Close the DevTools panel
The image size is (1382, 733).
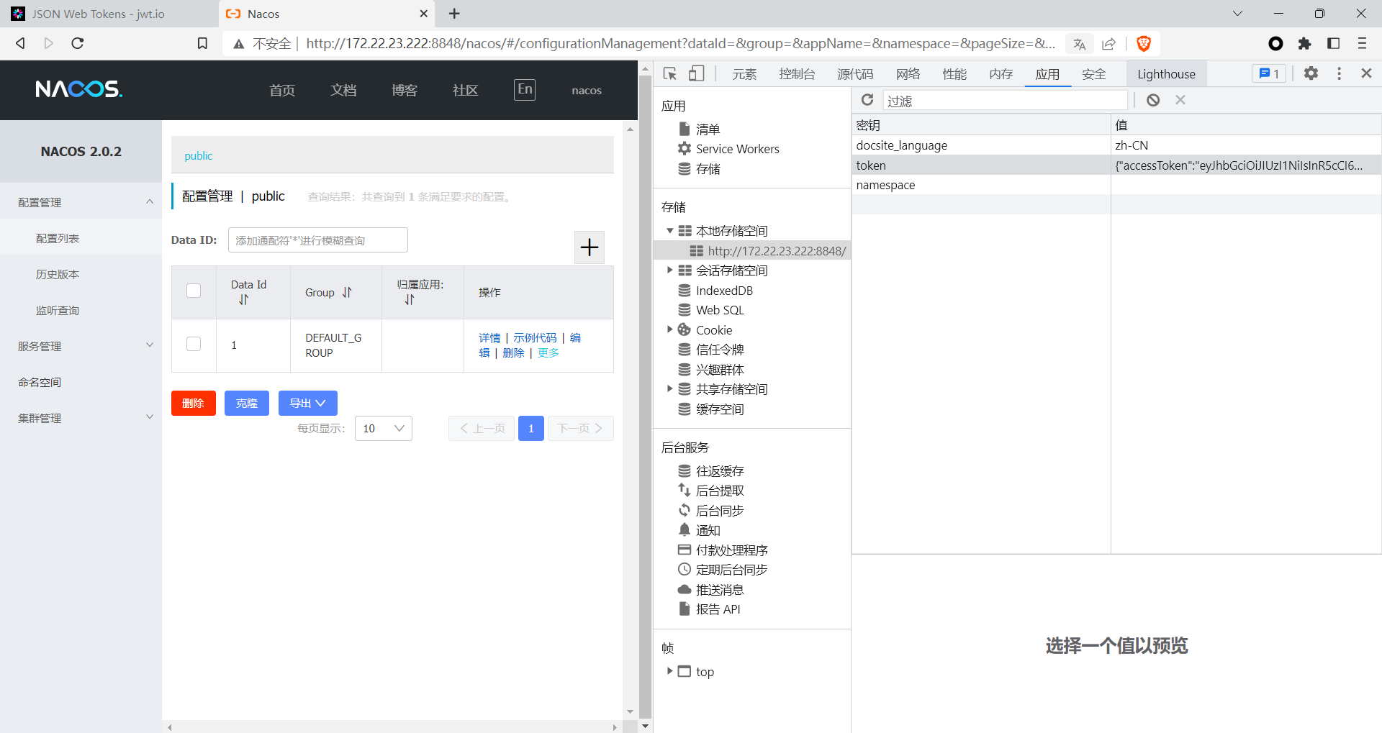coord(1366,73)
